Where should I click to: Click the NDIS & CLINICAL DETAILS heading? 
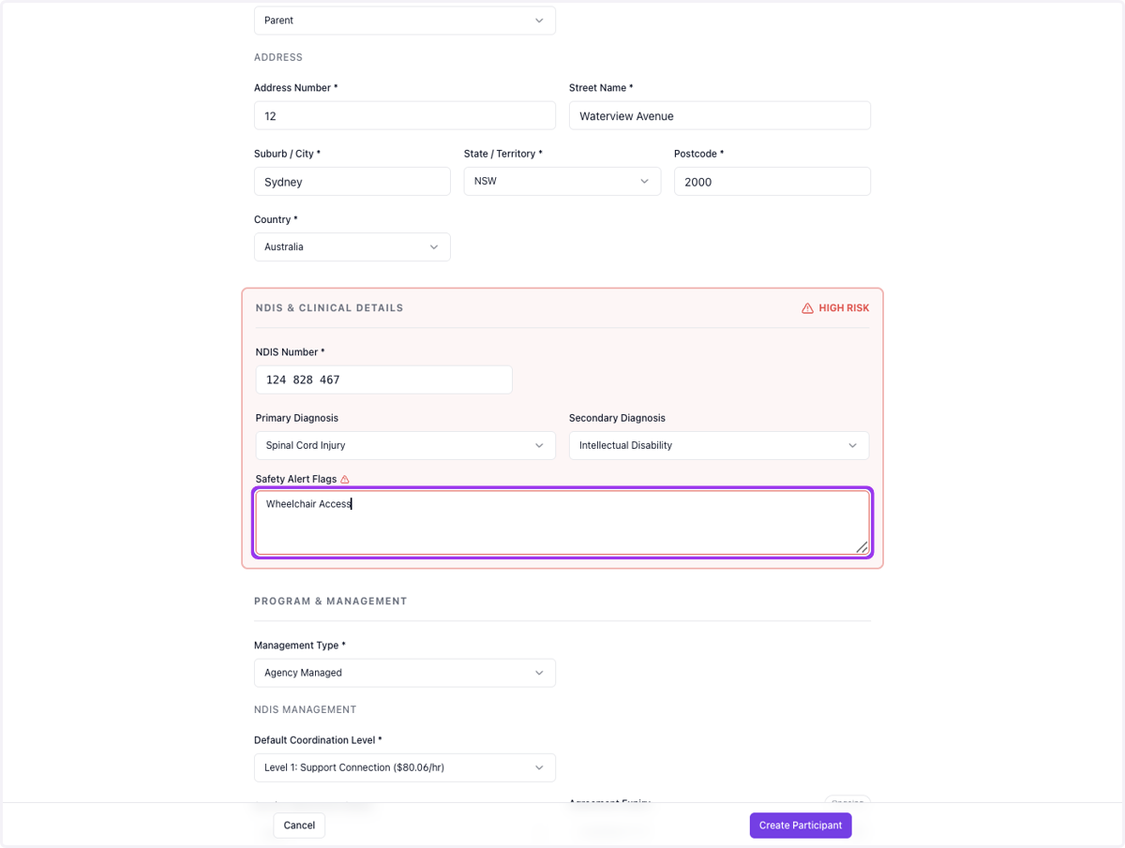point(329,308)
